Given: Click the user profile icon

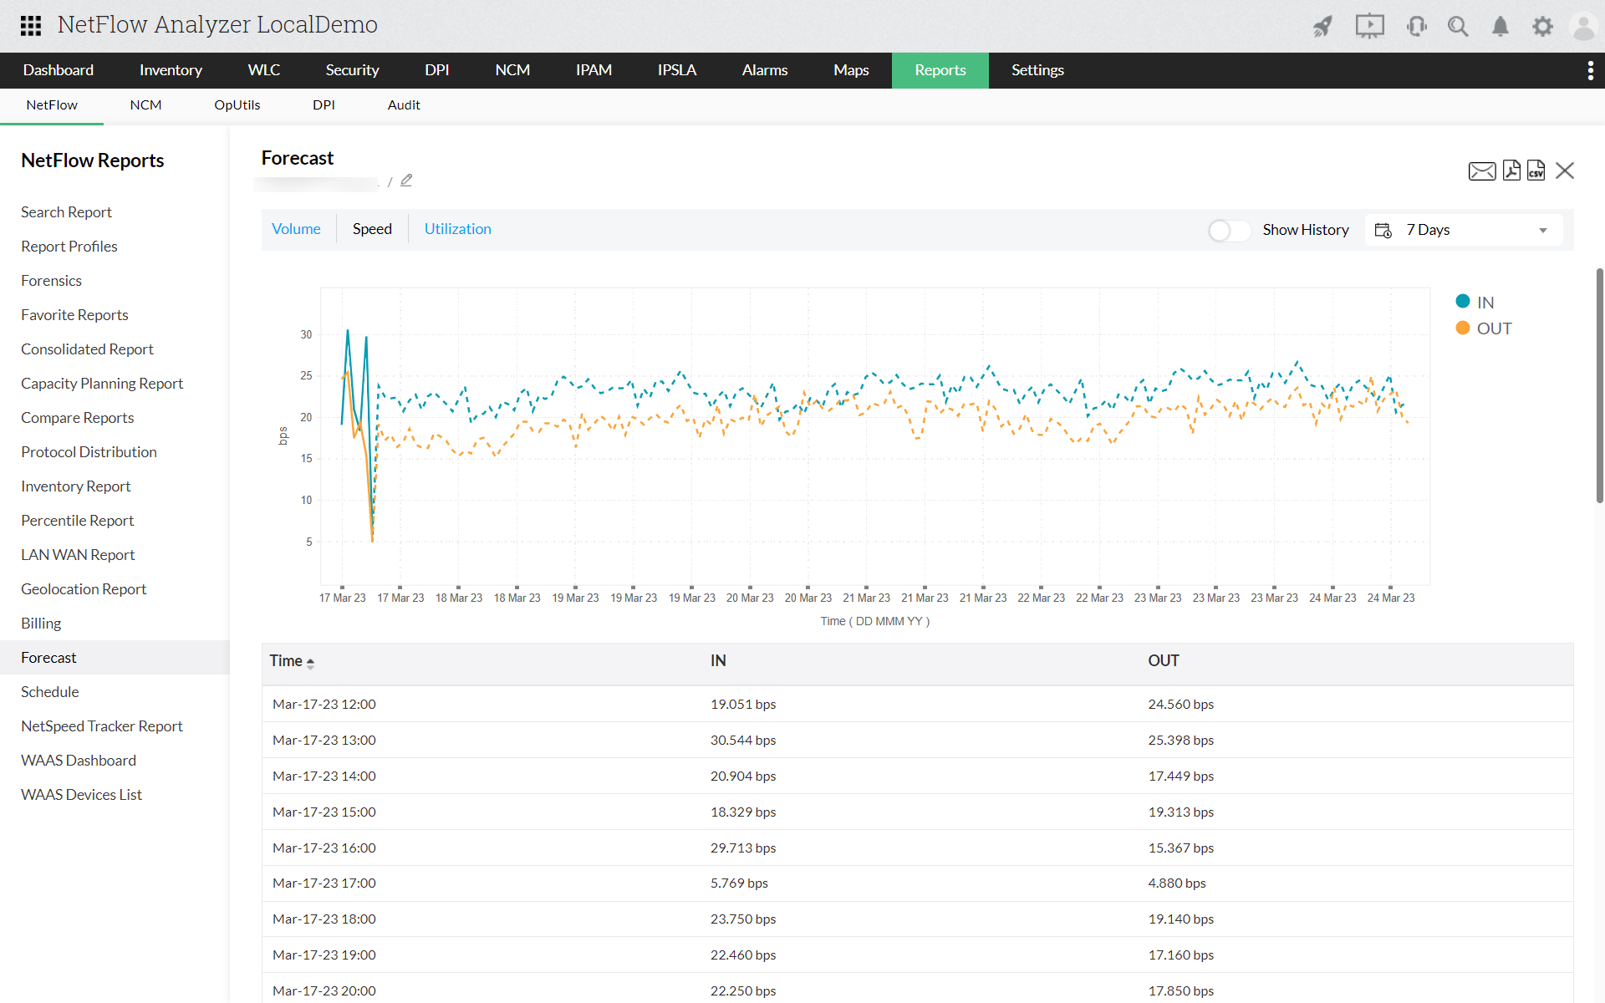Looking at the screenshot, I should 1583,24.
